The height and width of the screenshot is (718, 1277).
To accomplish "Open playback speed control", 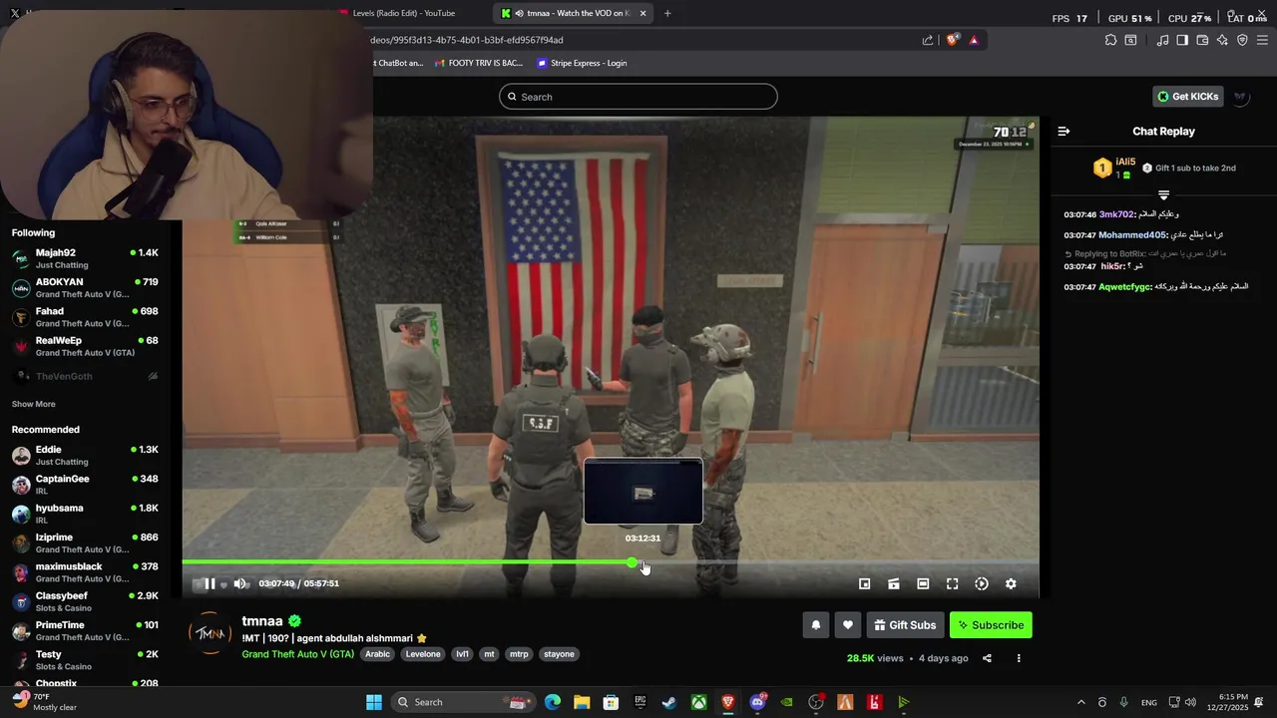I will [982, 583].
